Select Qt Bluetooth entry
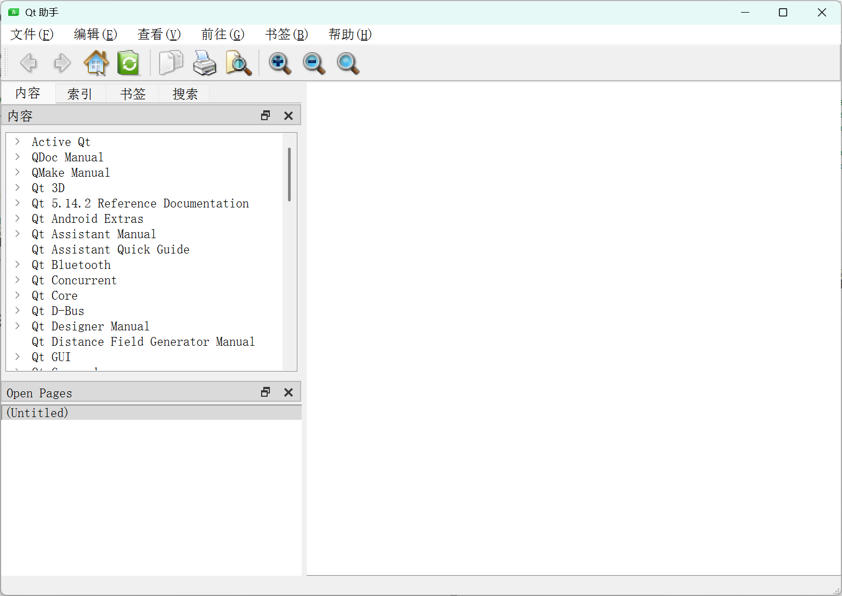This screenshot has height=596, width=842. (x=71, y=265)
